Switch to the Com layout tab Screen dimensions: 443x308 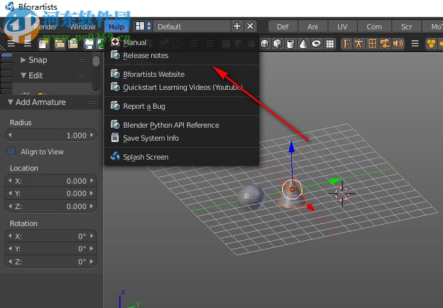[x=374, y=27]
